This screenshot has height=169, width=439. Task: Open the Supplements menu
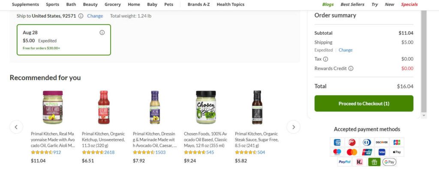25,4
